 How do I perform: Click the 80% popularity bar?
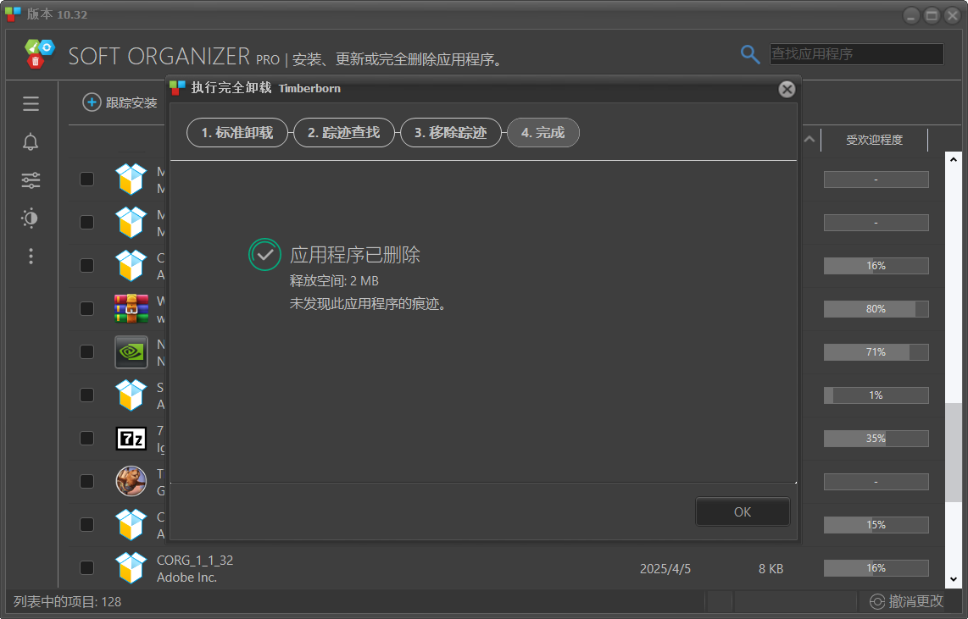point(876,309)
